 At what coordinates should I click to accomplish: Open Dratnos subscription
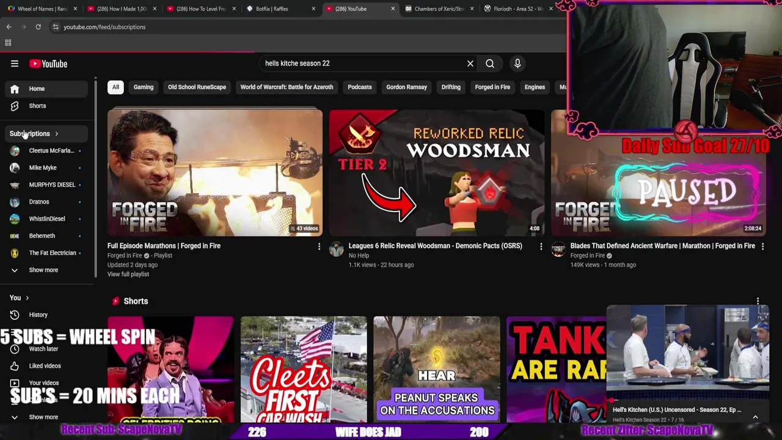coord(46,202)
